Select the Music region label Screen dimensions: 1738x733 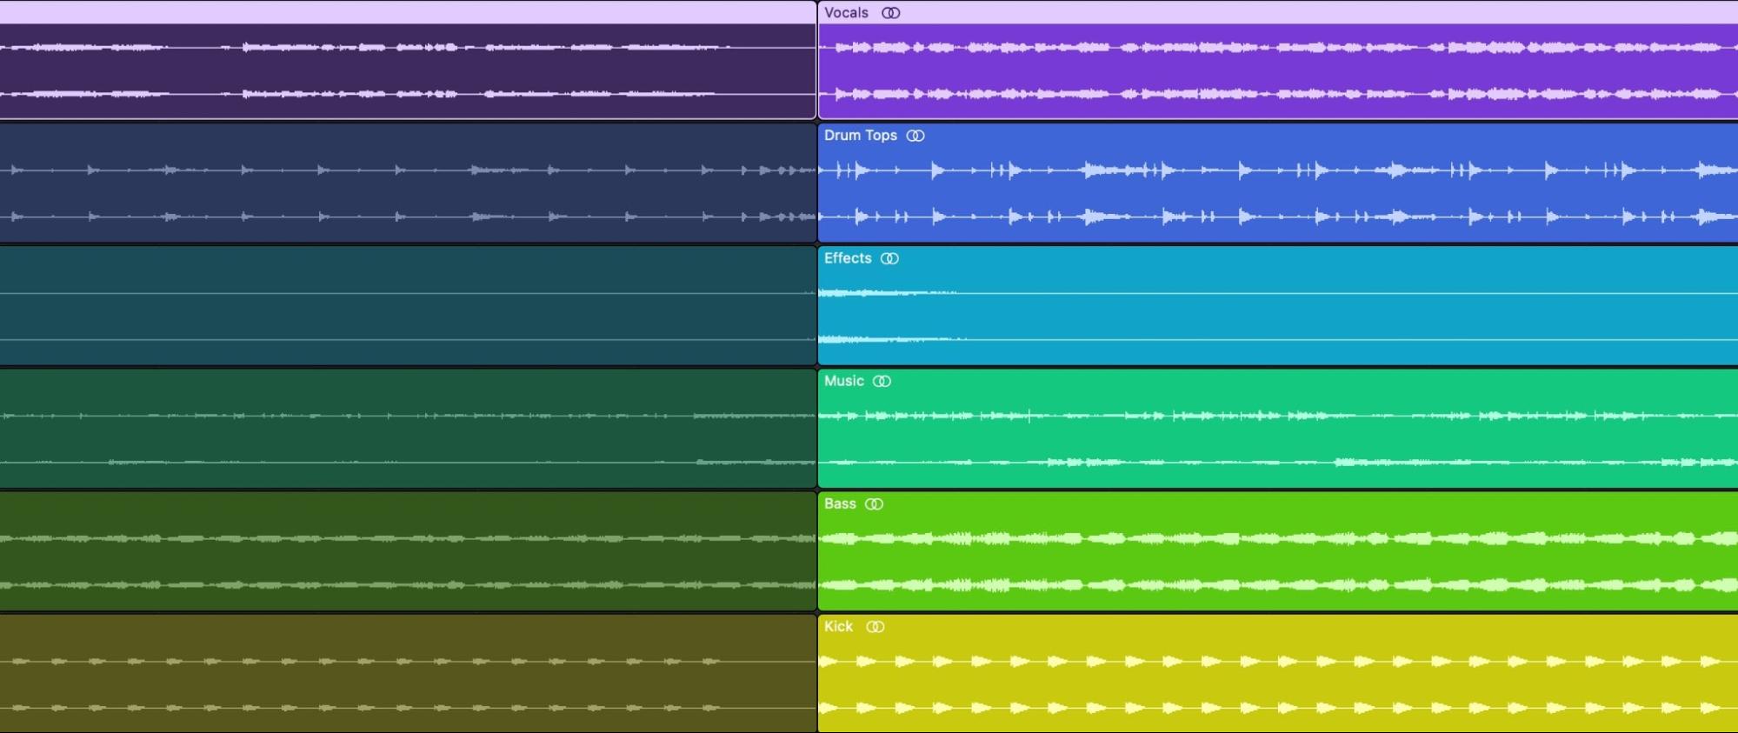844,381
